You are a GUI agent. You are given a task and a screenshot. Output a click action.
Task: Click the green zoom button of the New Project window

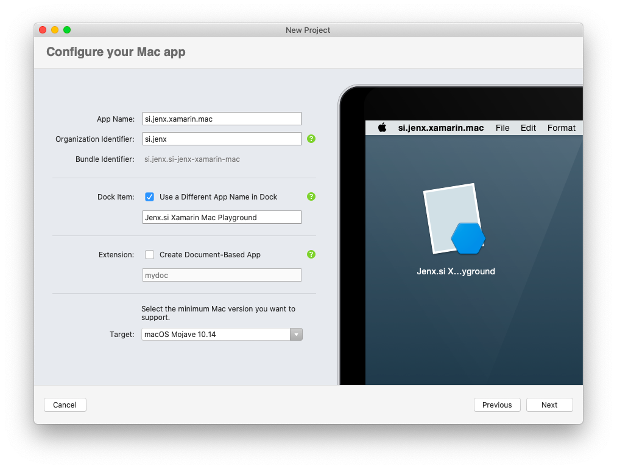click(x=67, y=30)
